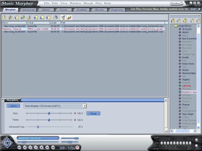Screen dimensions: 202x151
Task: Switch to the Burner tab
Action: [99, 10]
